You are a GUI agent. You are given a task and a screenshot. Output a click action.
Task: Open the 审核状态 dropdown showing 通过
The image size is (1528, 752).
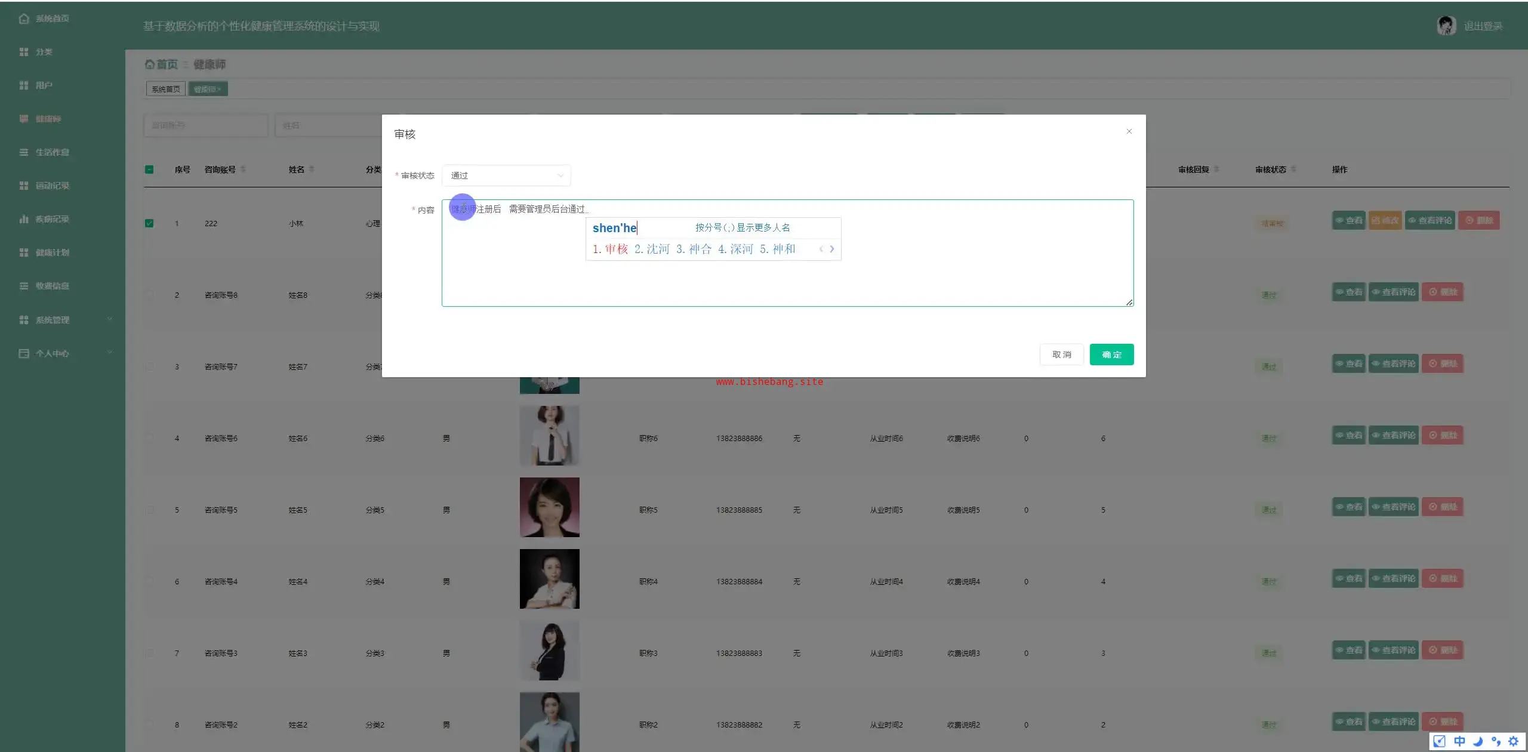coord(506,175)
